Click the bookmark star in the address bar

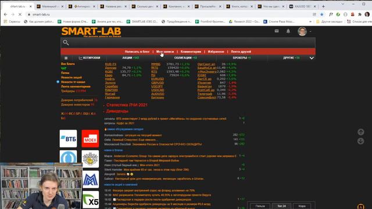point(321,15)
